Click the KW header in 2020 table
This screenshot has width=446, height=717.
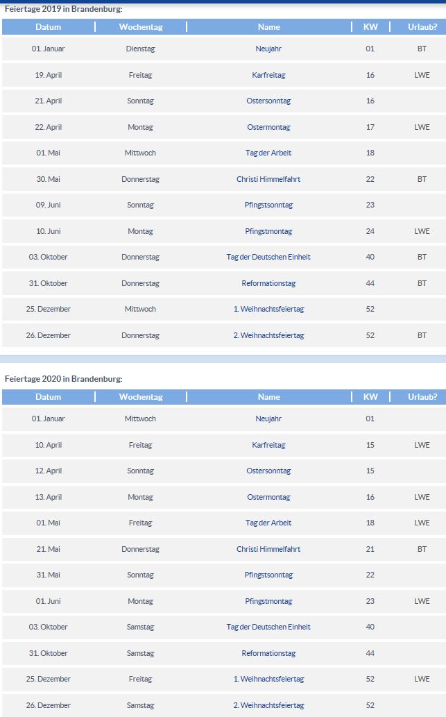[x=370, y=397]
